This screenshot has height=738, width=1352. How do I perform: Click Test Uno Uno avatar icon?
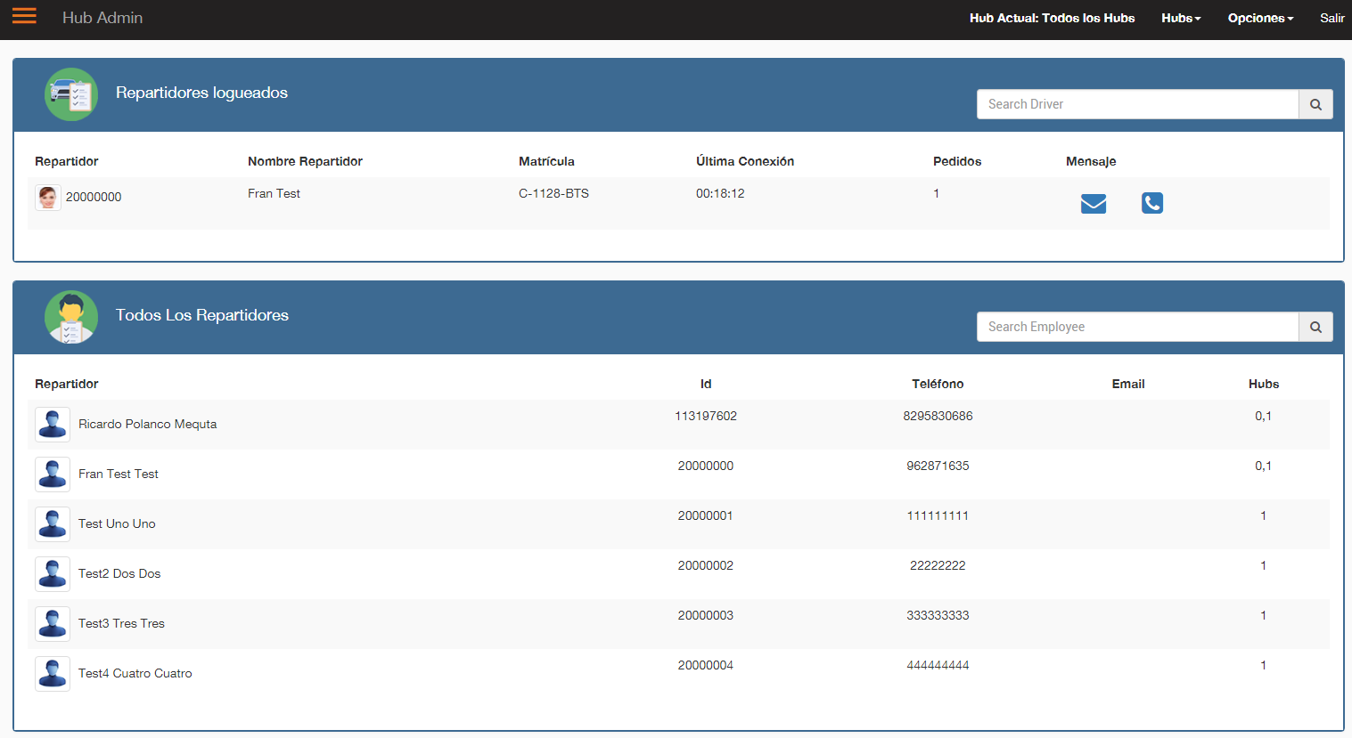click(53, 524)
